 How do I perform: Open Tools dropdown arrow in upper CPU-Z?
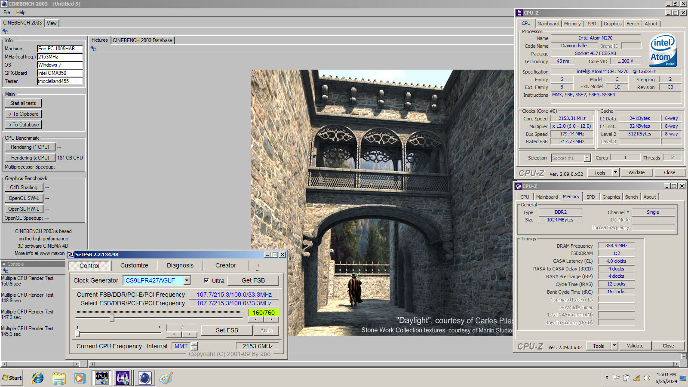(x=615, y=172)
